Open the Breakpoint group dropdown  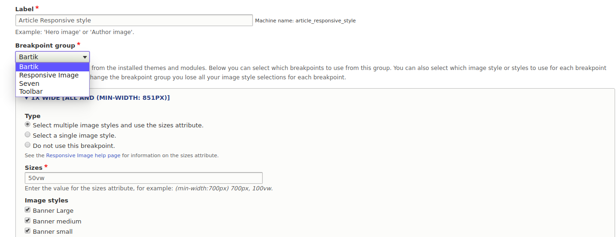(x=52, y=57)
